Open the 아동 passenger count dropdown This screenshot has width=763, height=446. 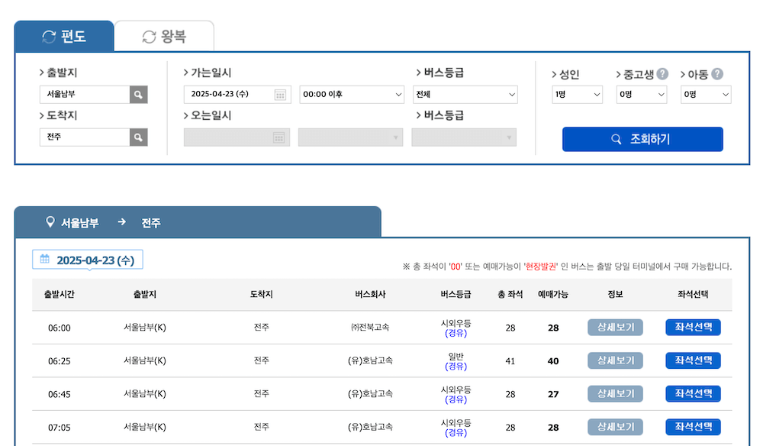[x=706, y=95]
